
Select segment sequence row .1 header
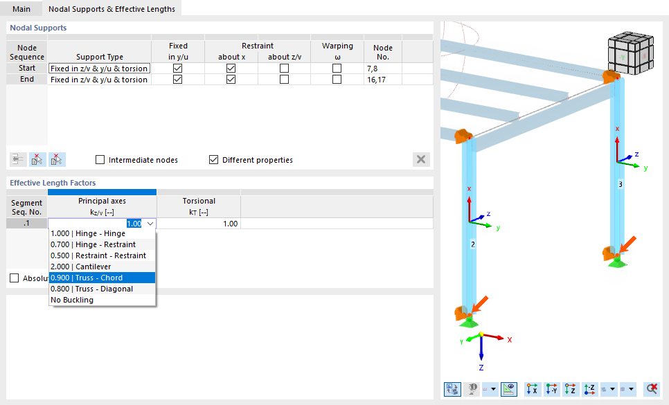(x=27, y=224)
